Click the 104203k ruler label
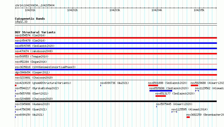The width and height of the screenshot is (224, 127). pos(115,10)
